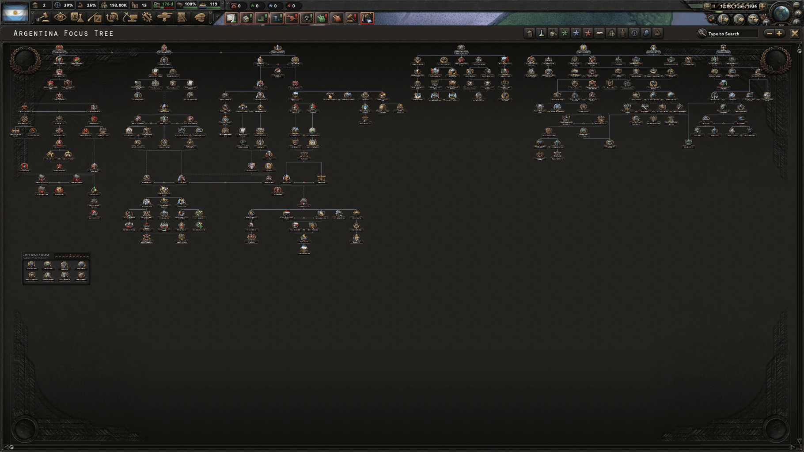This screenshot has width=804, height=452.
Task: Click the equipment indicator showing 100%
Action: pyautogui.click(x=186, y=5)
